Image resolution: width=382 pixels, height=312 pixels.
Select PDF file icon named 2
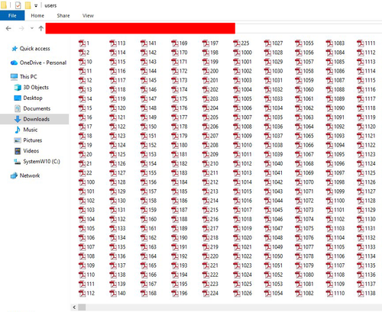82,53
